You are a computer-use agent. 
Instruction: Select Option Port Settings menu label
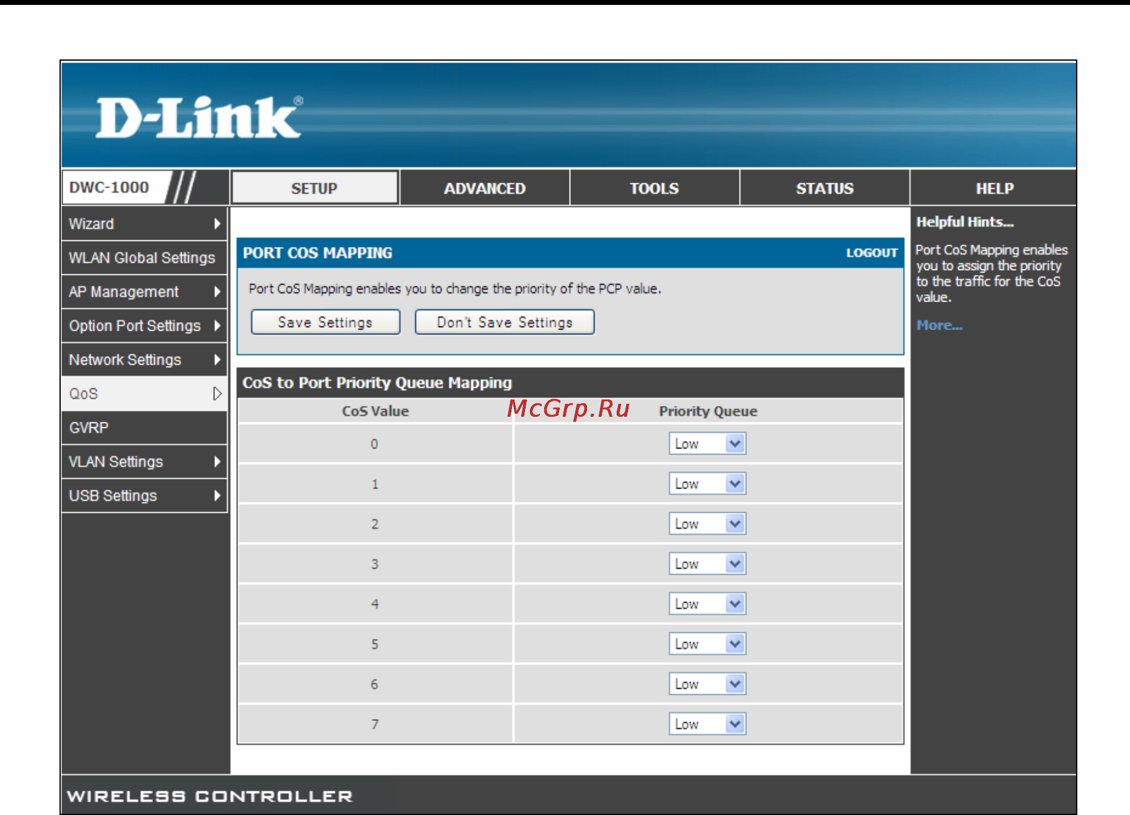(135, 326)
